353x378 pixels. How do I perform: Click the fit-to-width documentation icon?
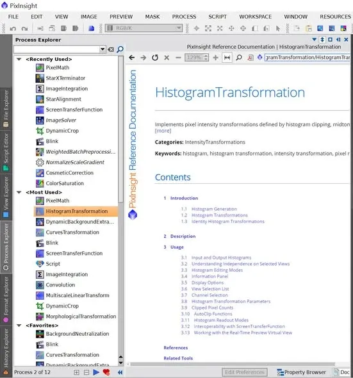227,58
